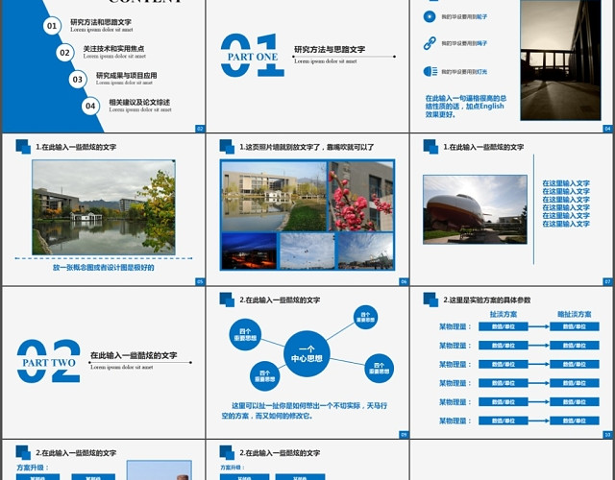Click contents entry 研究成果与项目应用
Viewport: 615px width, 480px height.
(x=126, y=75)
